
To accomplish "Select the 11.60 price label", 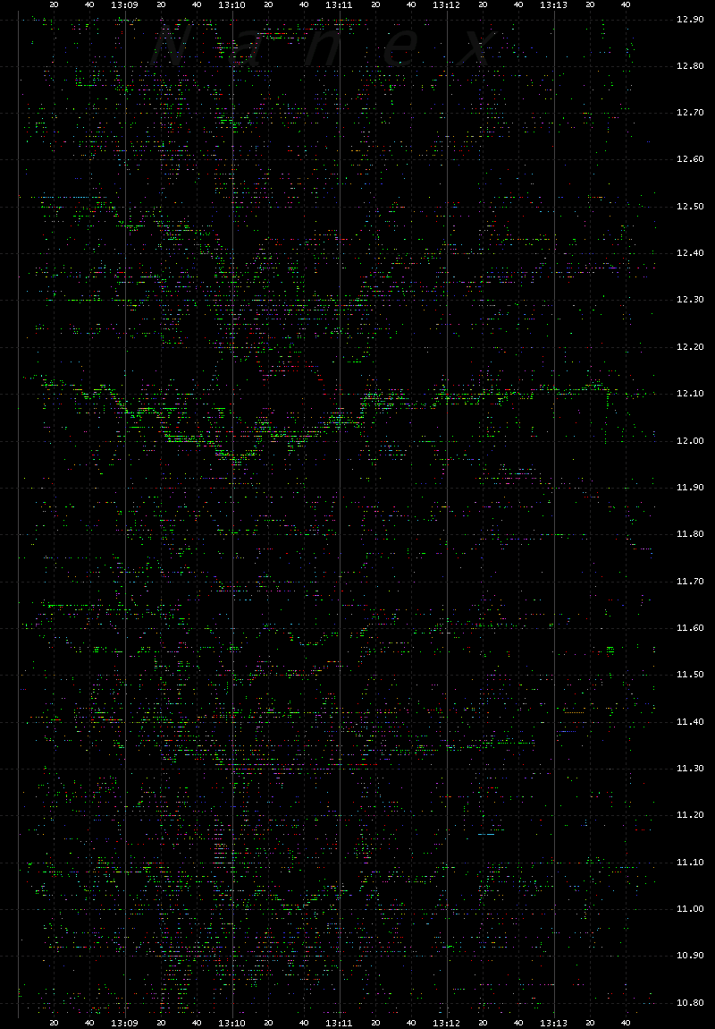I will 689,628.
